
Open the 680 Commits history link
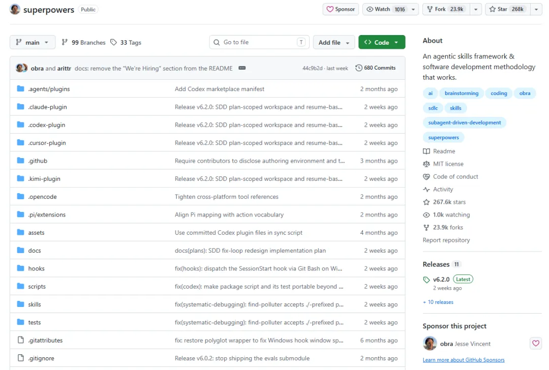(x=375, y=68)
